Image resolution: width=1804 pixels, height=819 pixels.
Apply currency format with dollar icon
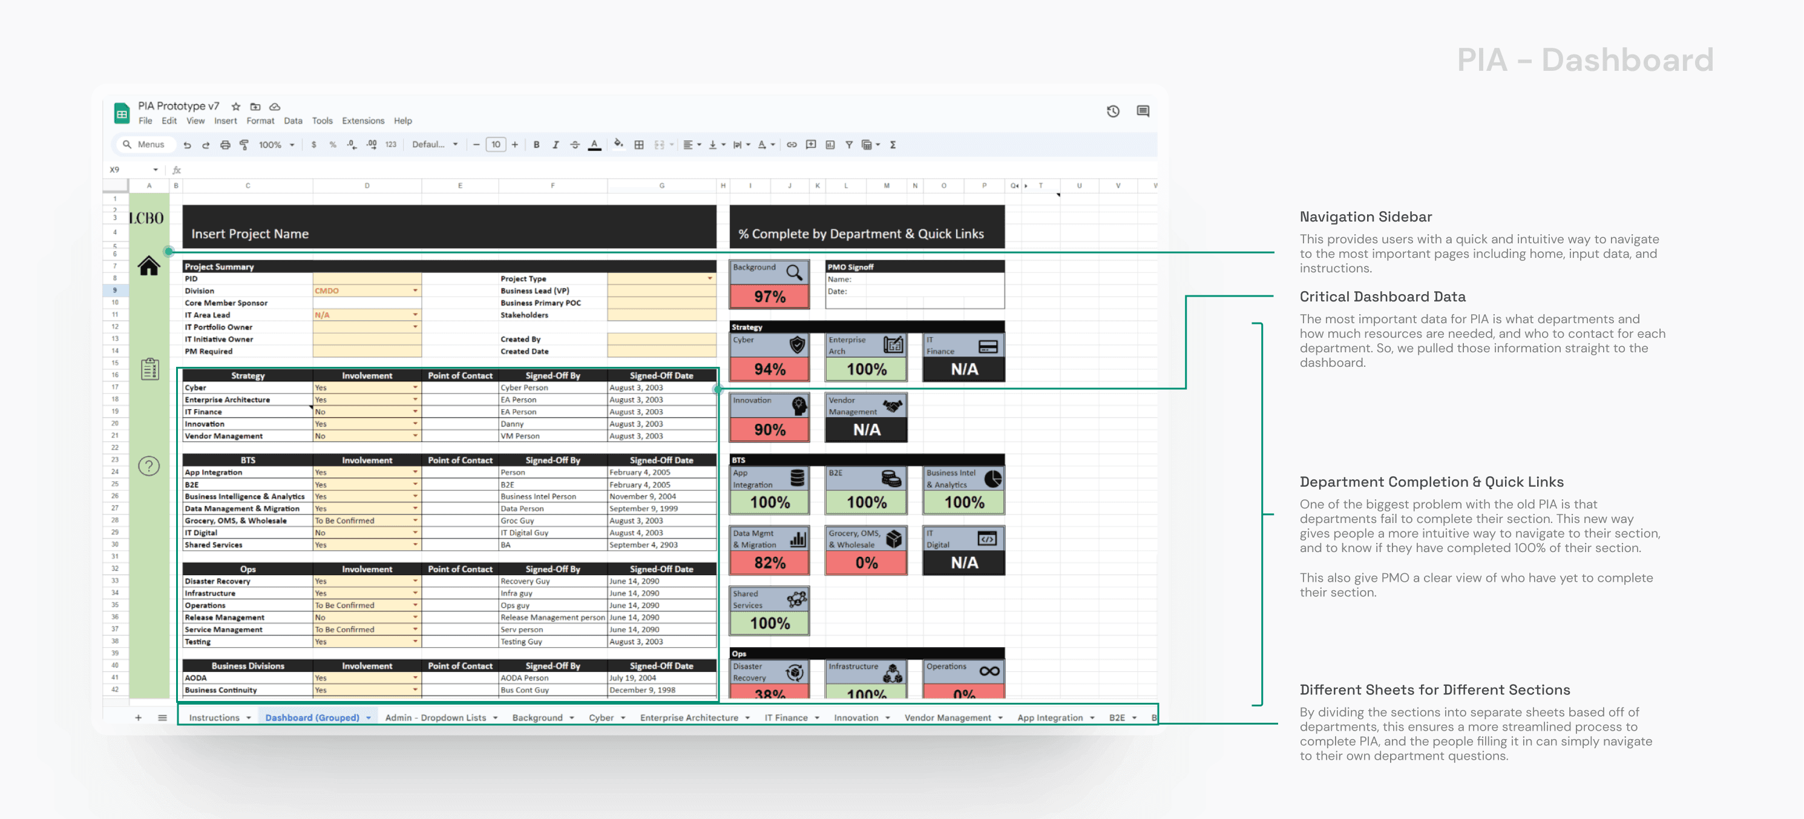313,145
